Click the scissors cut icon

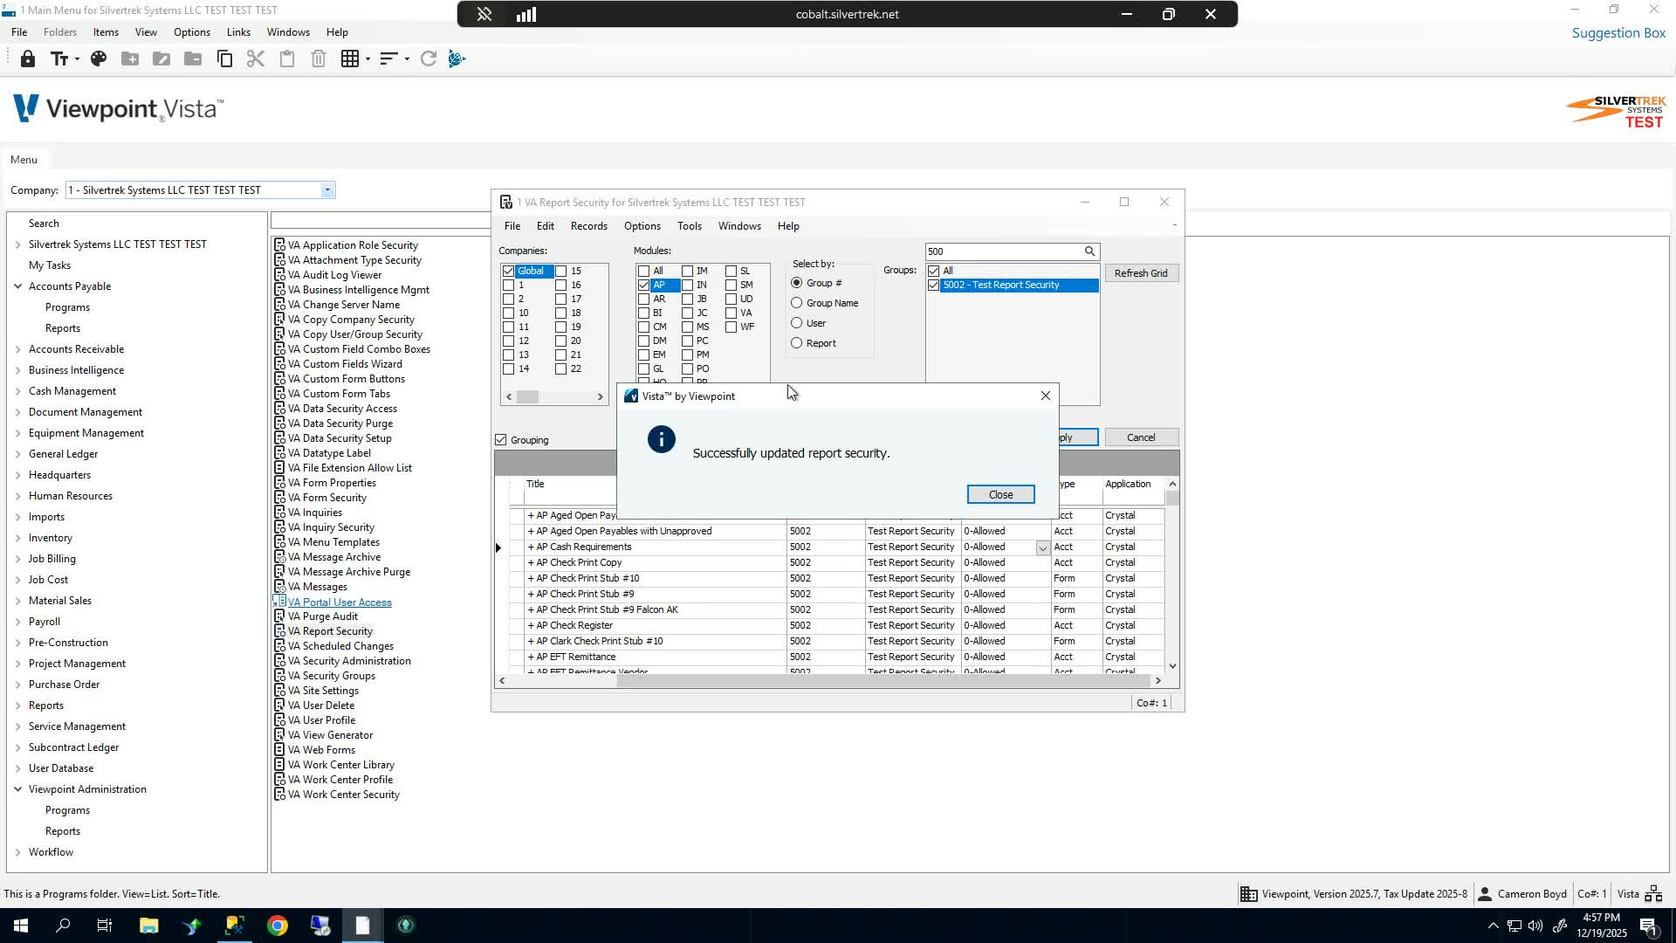256,59
